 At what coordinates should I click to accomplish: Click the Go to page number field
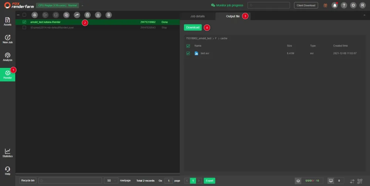168,181
